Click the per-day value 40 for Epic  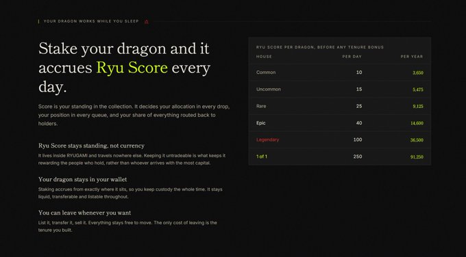point(359,123)
